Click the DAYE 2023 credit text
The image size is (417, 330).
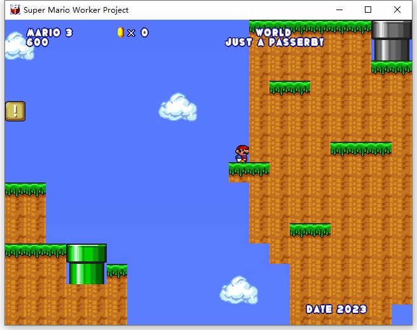(x=336, y=309)
